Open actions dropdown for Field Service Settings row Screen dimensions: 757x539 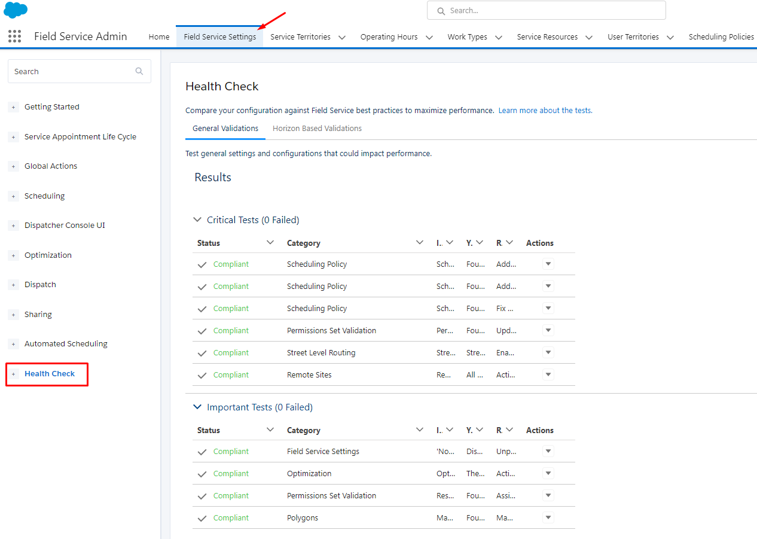[x=548, y=451]
